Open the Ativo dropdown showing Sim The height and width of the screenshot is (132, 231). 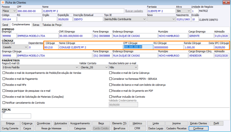[183, 11]
